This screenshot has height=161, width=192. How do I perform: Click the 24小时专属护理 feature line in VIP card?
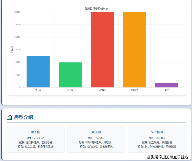point(157,146)
